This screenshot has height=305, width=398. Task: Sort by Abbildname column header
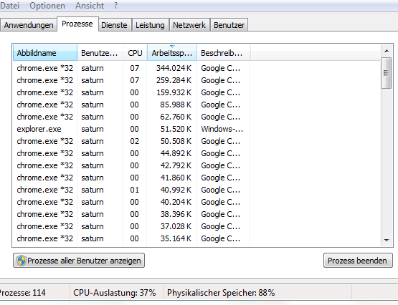tap(45, 53)
